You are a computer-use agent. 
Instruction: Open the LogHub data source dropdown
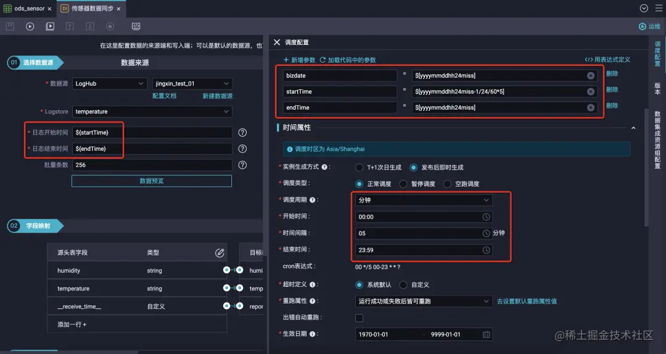[109, 84]
